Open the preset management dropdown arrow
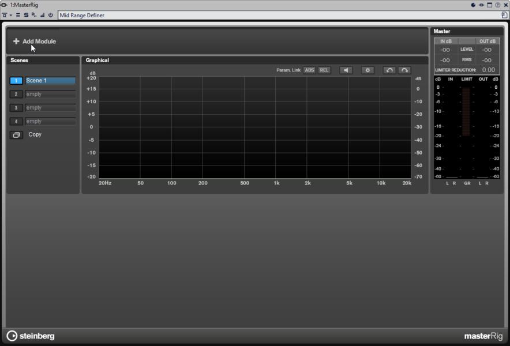The image size is (510, 346). coord(11,16)
